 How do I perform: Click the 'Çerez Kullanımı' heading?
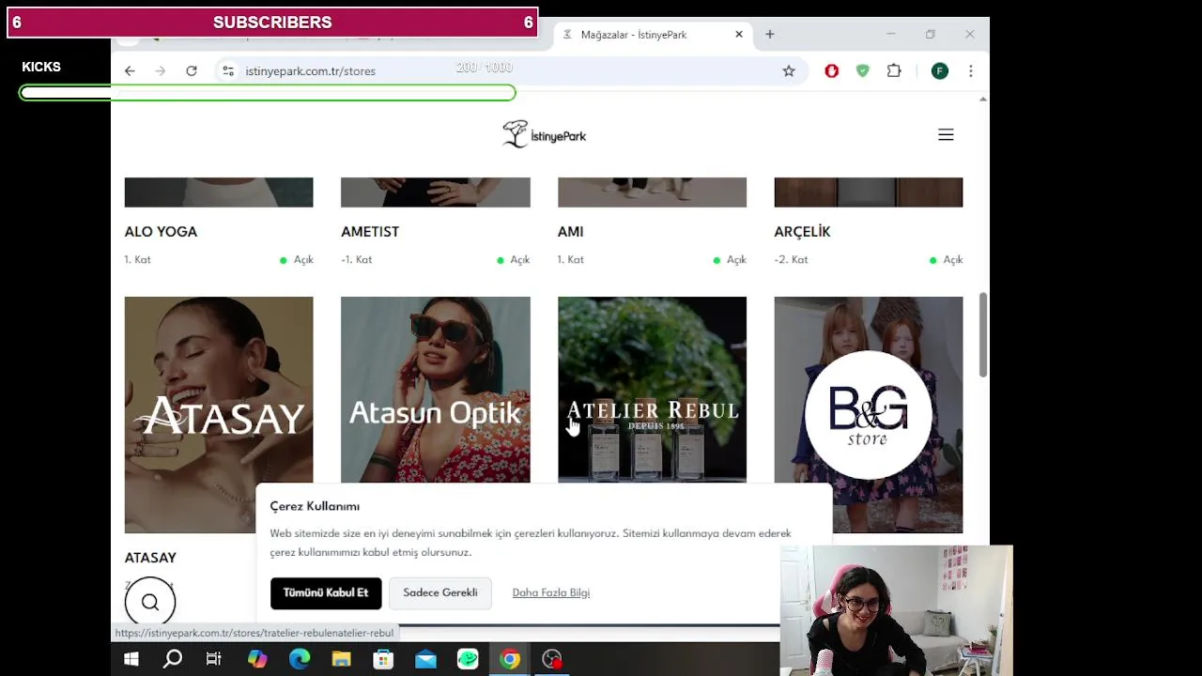pos(315,506)
